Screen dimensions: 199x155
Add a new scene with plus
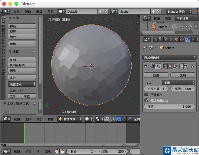point(154,12)
